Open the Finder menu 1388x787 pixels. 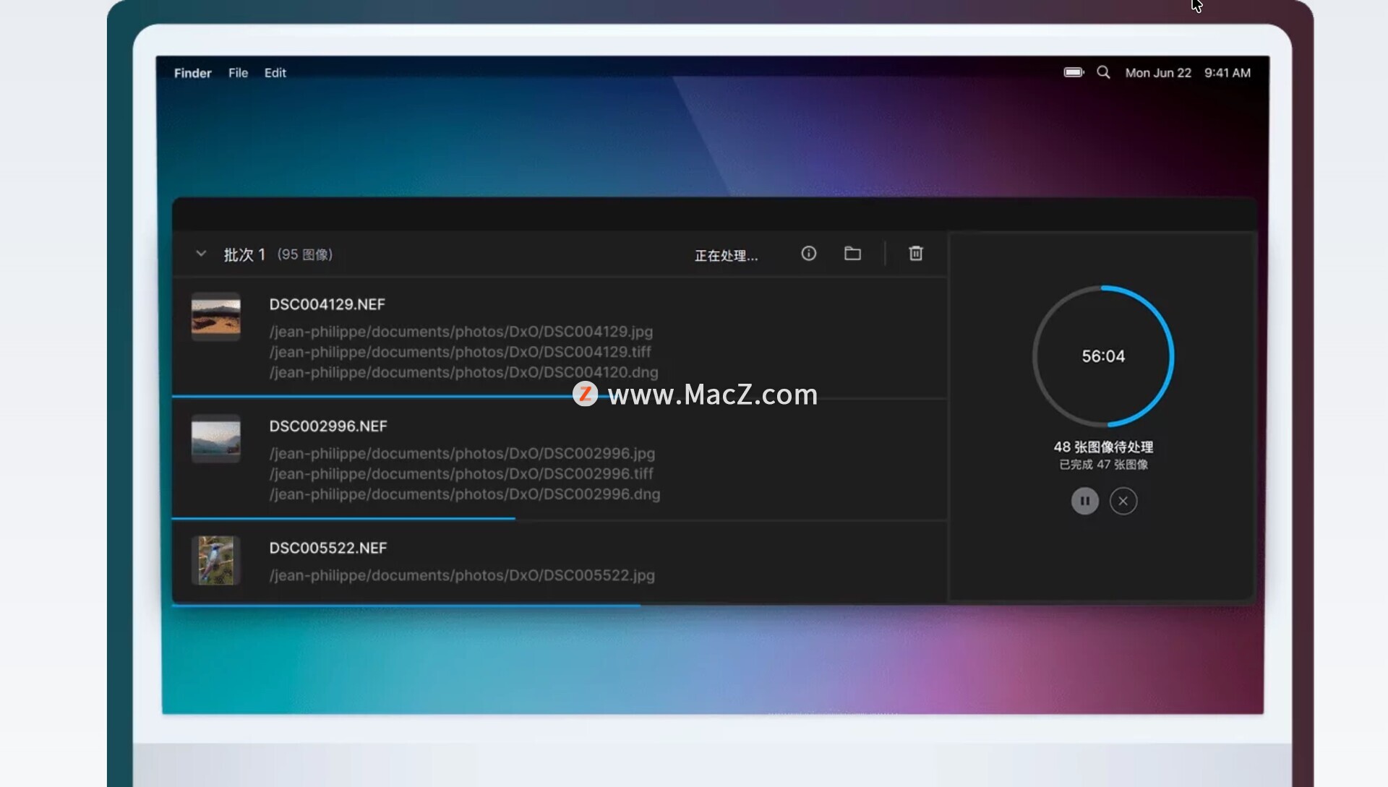(192, 73)
